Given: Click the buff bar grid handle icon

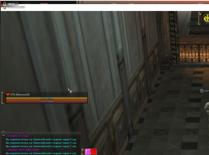Looking at the screenshot, I should (83, 151).
